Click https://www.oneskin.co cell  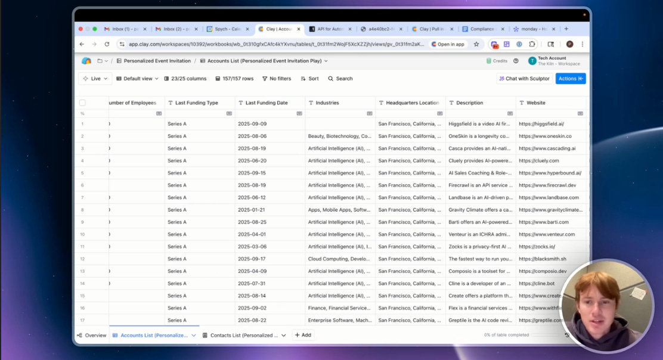[551, 136]
